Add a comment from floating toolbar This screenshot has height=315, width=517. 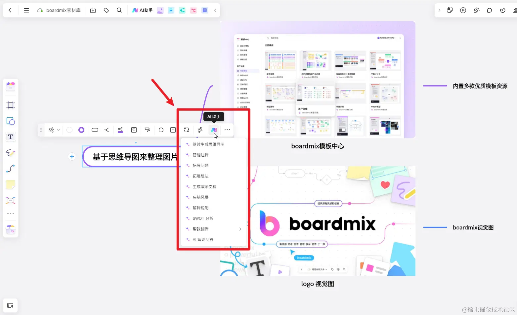pyautogui.click(x=161, y=130)
